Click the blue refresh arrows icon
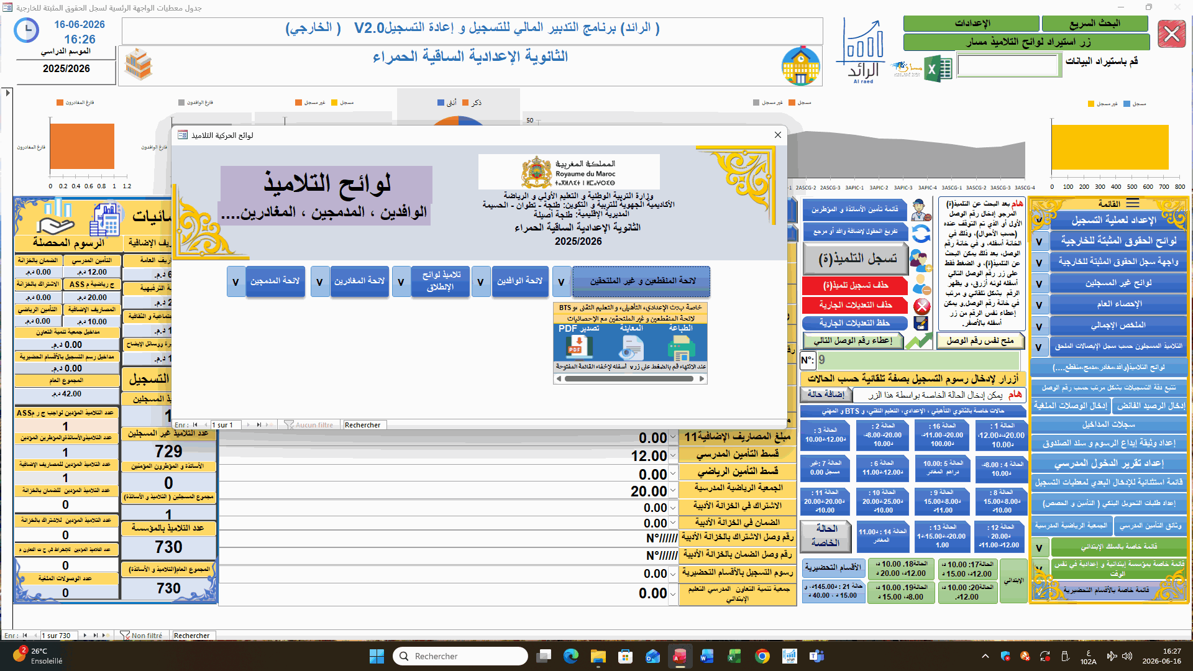1193x671 pixels. 921,234
